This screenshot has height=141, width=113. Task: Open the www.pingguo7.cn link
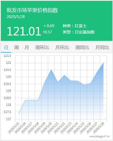[99, 136]
